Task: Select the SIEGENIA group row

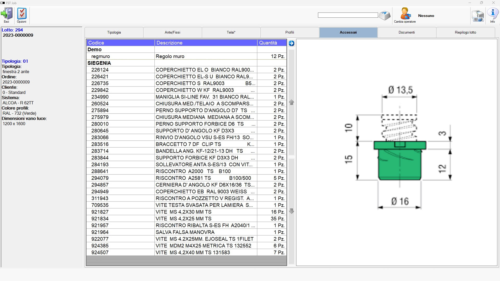Action: tap(186, 63)
